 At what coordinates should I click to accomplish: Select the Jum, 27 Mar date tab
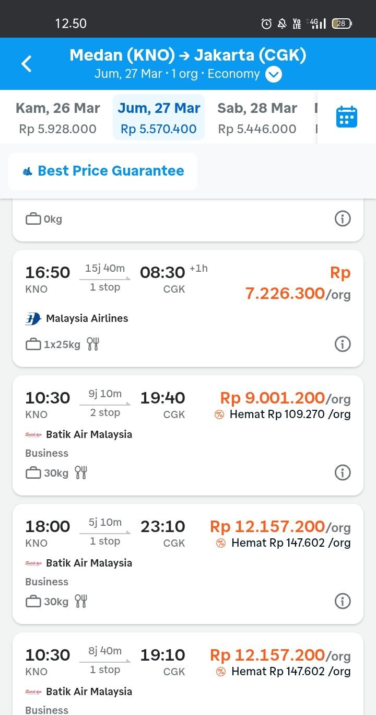click(x=159, y=118)
